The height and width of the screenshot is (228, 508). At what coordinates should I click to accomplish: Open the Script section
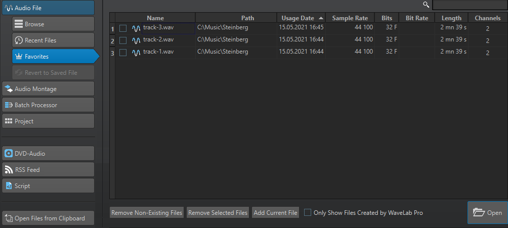(x=48, y=186)
